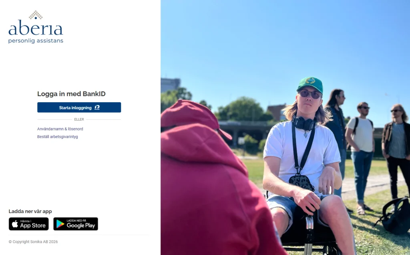This screenshot has height=255, width=410.
Task: Click the green cap in the photo
Action: (310, 85)
